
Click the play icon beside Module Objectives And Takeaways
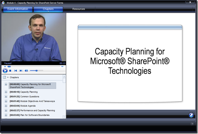6,101
